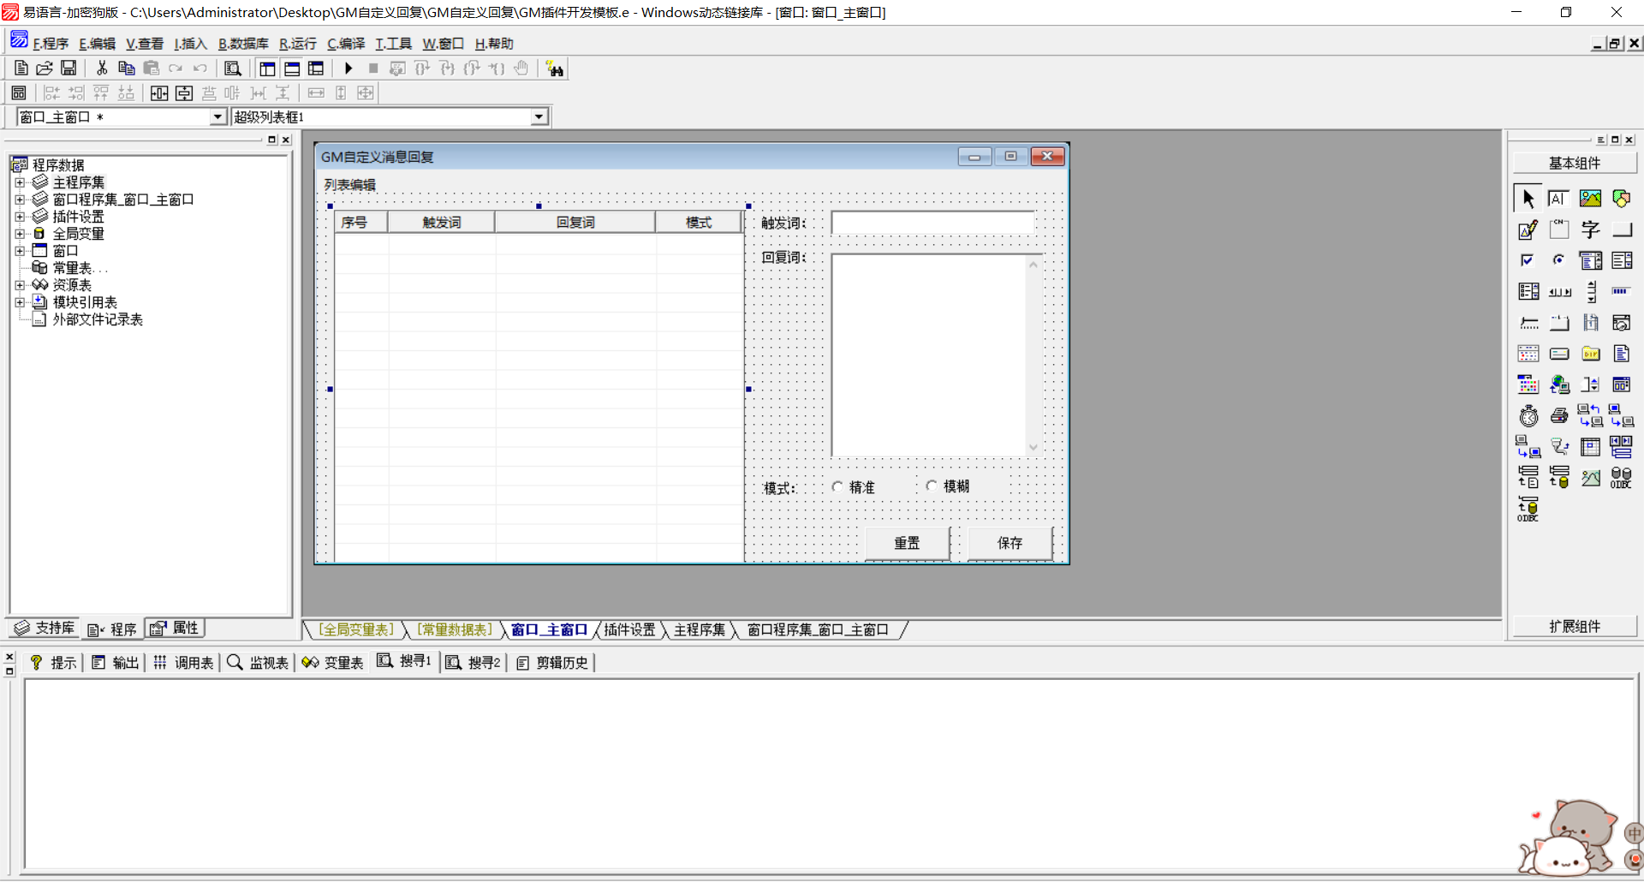Click the binoculars search icon in toolbar

[555, 69]
